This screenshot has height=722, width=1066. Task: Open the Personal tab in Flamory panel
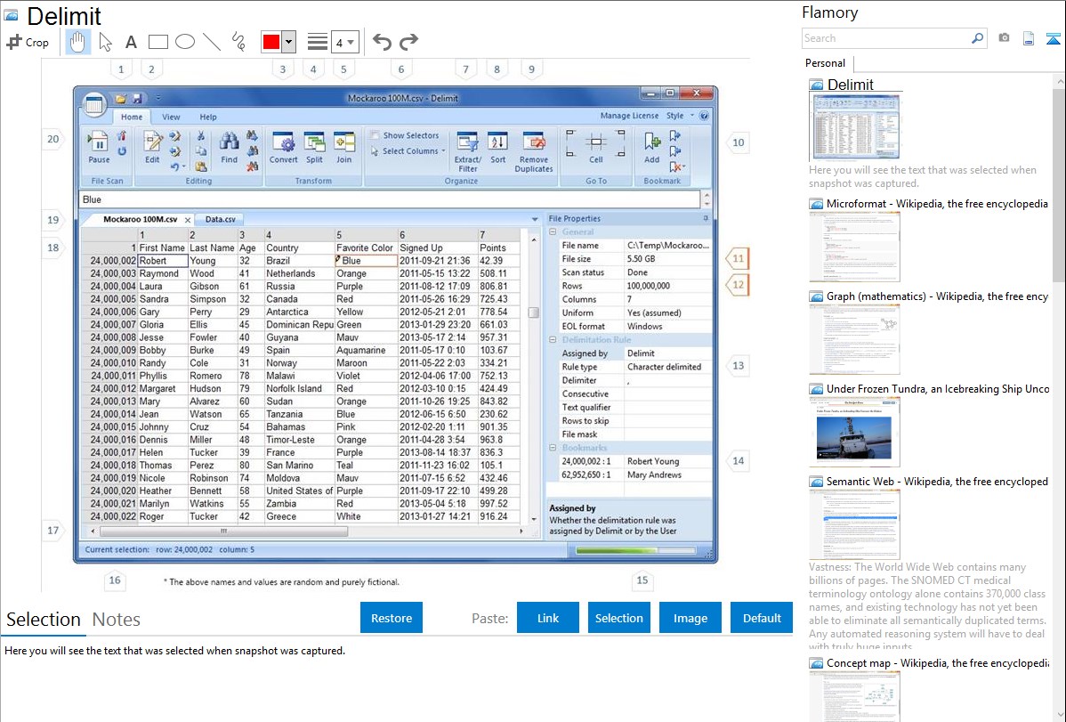click(825, 63)
